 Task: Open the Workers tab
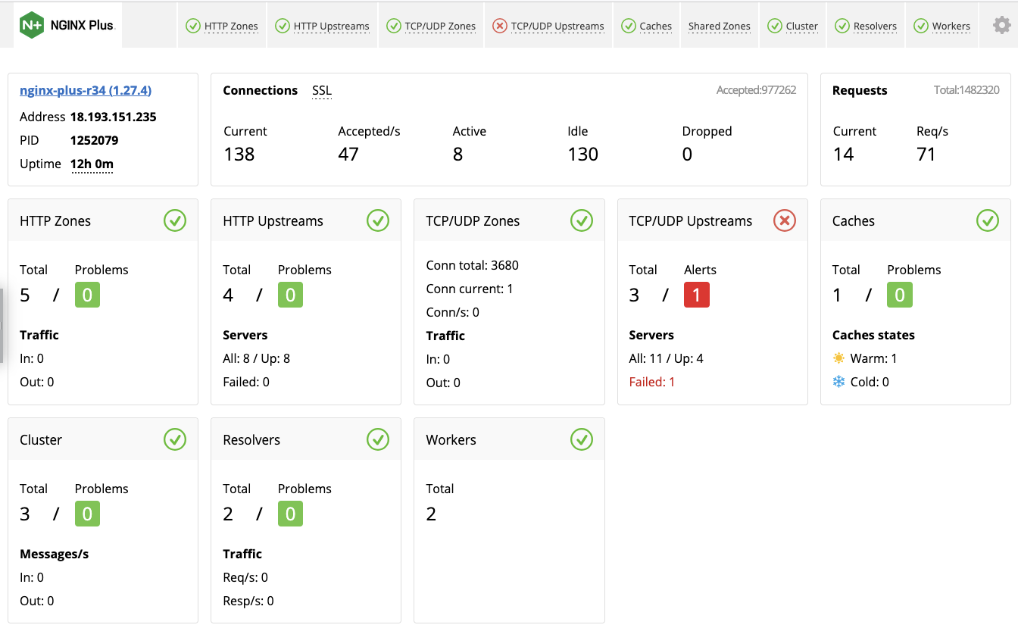point(941,26)
